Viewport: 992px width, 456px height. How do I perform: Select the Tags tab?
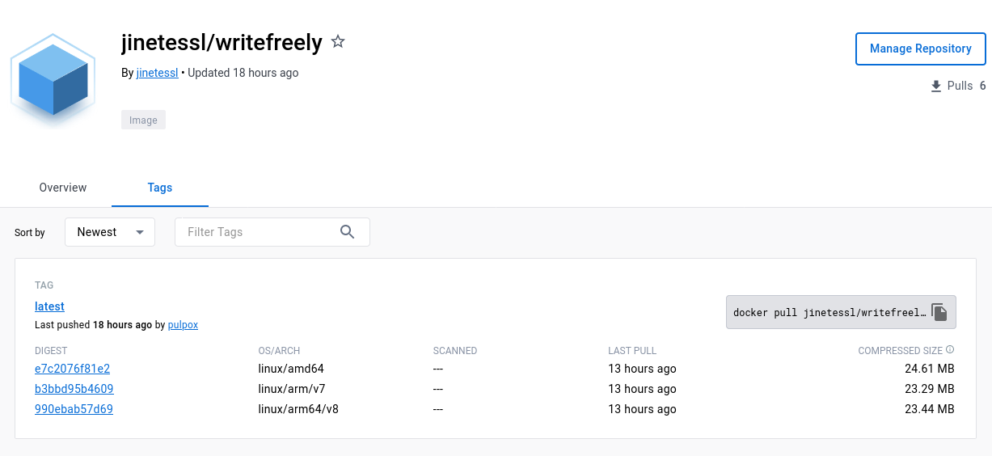coord(160,188)
